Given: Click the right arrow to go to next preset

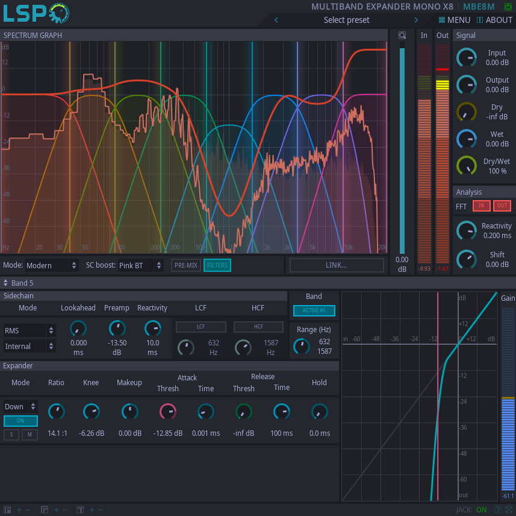Looking at the screenshot, I should click(x=416, y=20).
